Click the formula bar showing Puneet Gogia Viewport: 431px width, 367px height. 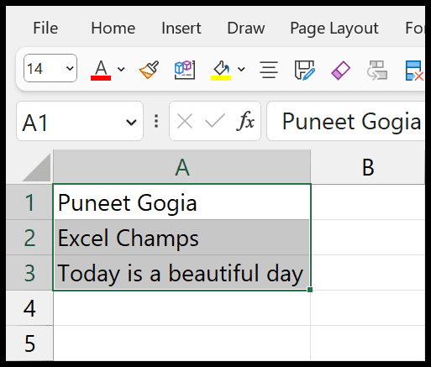tap(346, 121)
